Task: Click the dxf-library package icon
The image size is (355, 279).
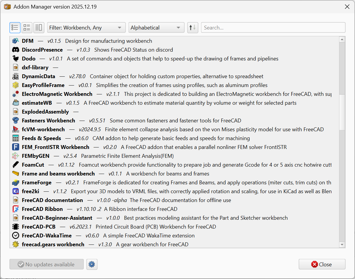Action: pos(16,68)
